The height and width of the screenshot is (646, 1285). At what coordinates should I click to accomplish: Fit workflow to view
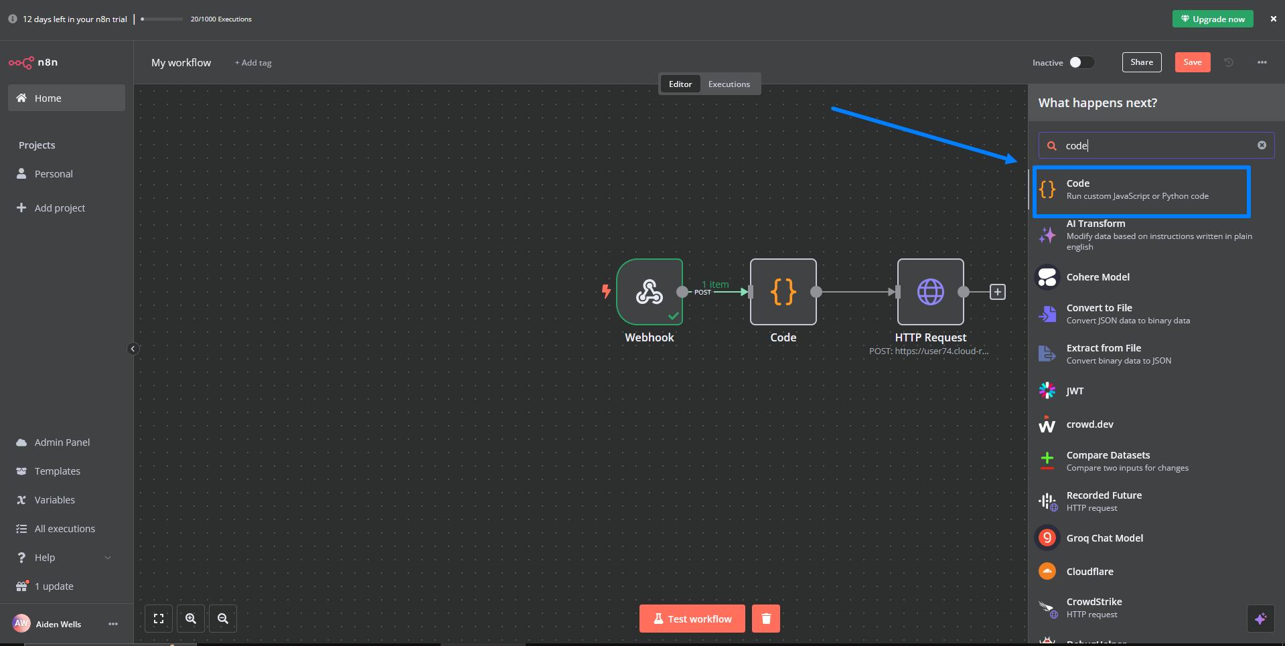pos(159,619)
